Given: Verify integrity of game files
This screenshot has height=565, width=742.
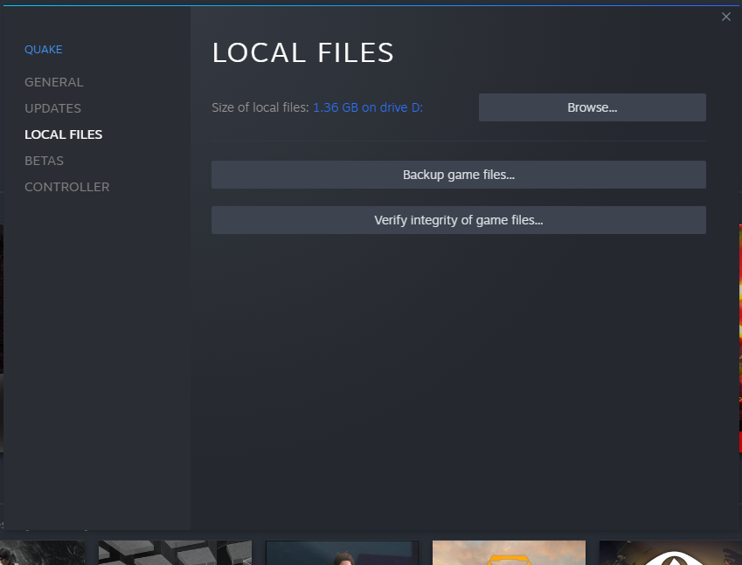Looking at the screenshot, I should point(458,220).
